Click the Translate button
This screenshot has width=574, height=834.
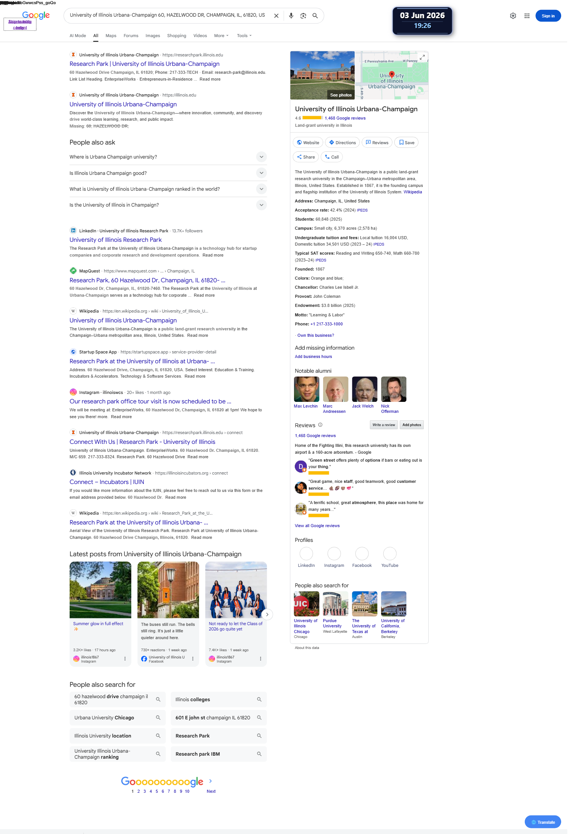[543, 822]
